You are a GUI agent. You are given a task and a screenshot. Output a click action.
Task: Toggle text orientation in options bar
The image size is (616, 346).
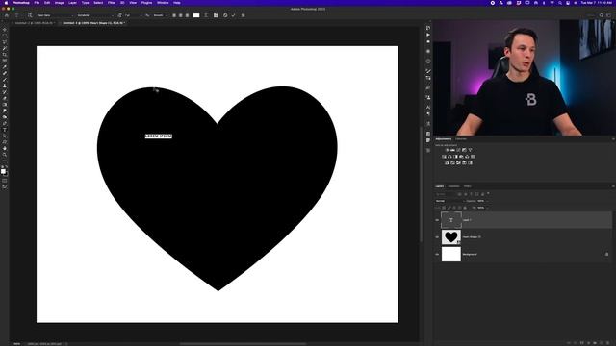coord(30,15)
